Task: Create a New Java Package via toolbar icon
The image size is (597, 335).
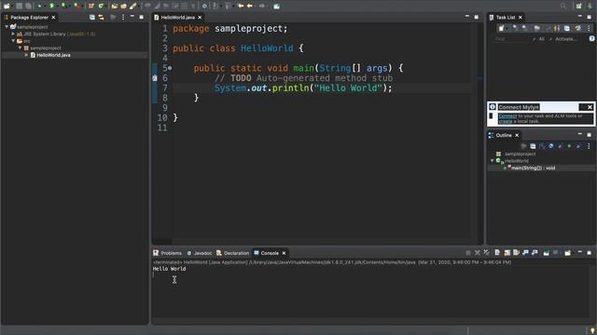Action: click(91, 7)
